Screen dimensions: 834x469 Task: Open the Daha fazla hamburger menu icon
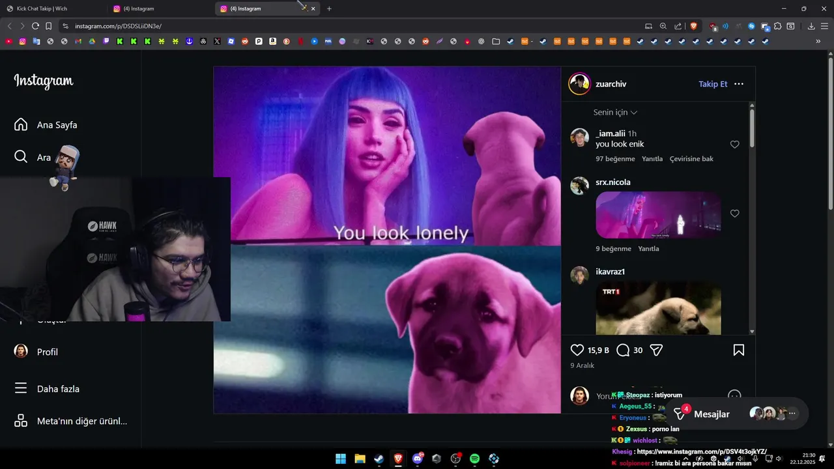click(21, 388)
